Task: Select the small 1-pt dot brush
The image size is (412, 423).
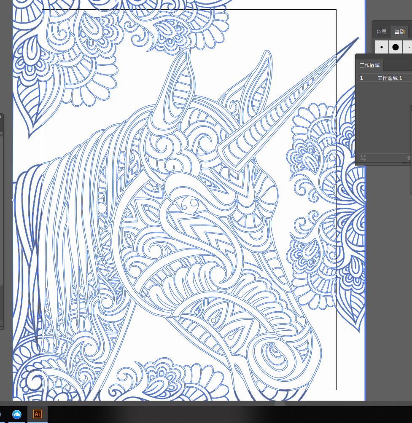Action: 381,47
